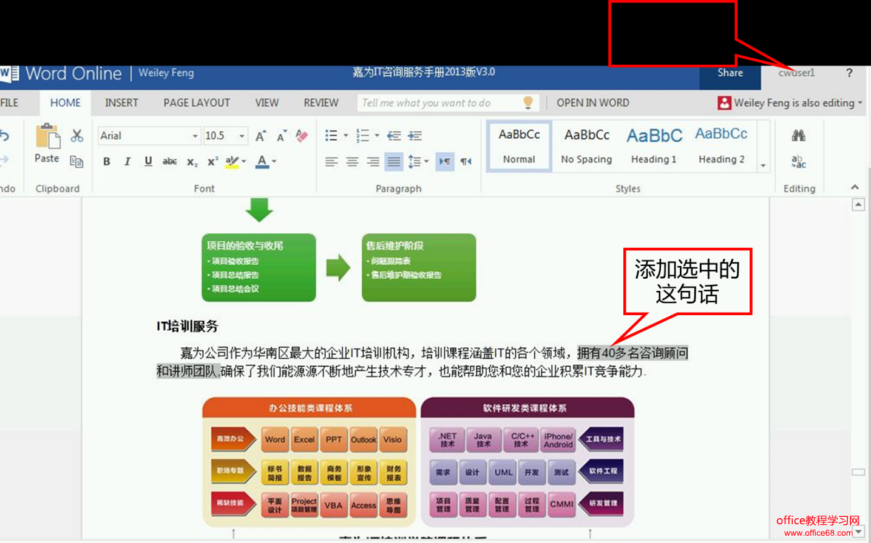Click the 'IT培训服务' heading text

(x=188, y=326)
